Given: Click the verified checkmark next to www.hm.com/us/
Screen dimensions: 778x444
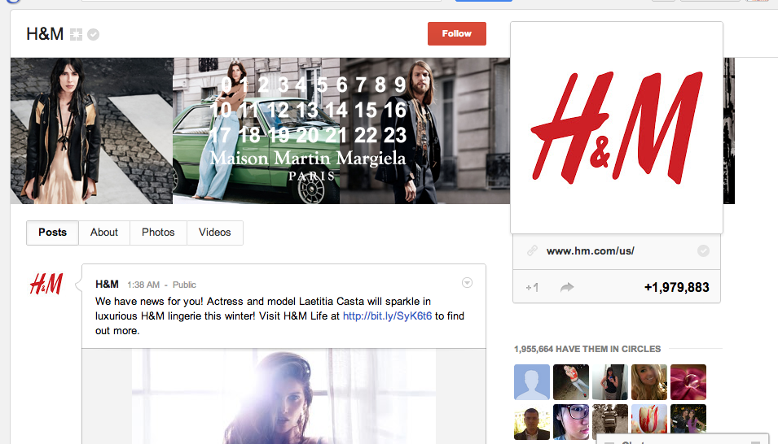Looking at the screenshot, I should (x=703, y=250).
